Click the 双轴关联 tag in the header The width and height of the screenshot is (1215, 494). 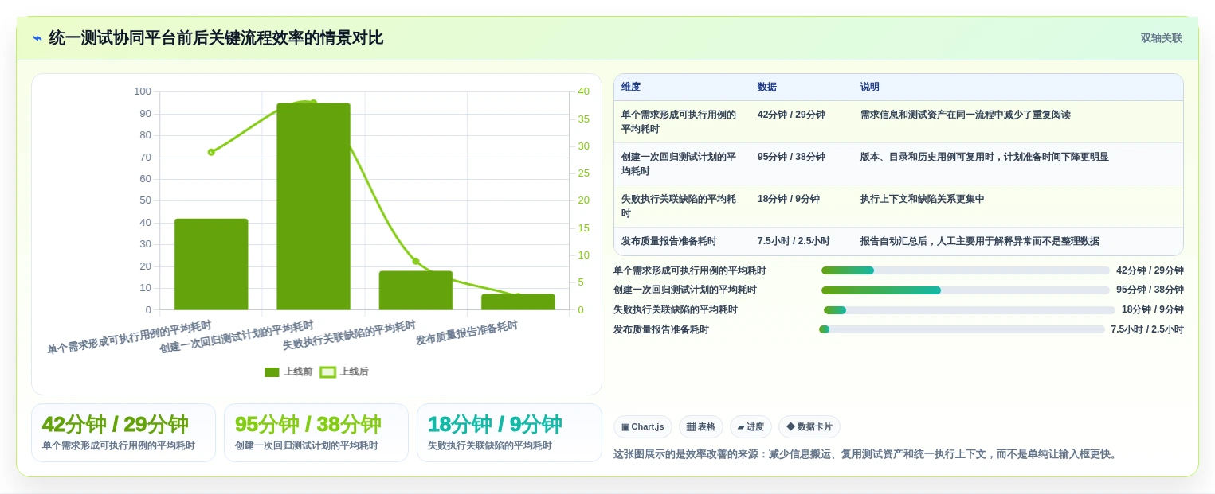(x=1161, y=38)
